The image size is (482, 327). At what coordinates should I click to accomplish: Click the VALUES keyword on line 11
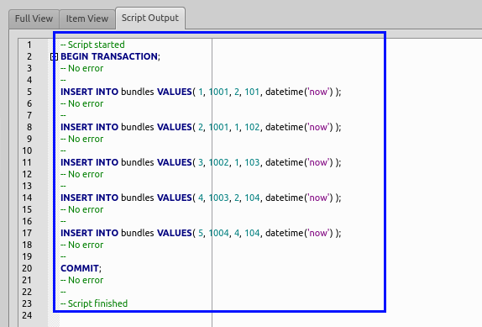(175, 162)
